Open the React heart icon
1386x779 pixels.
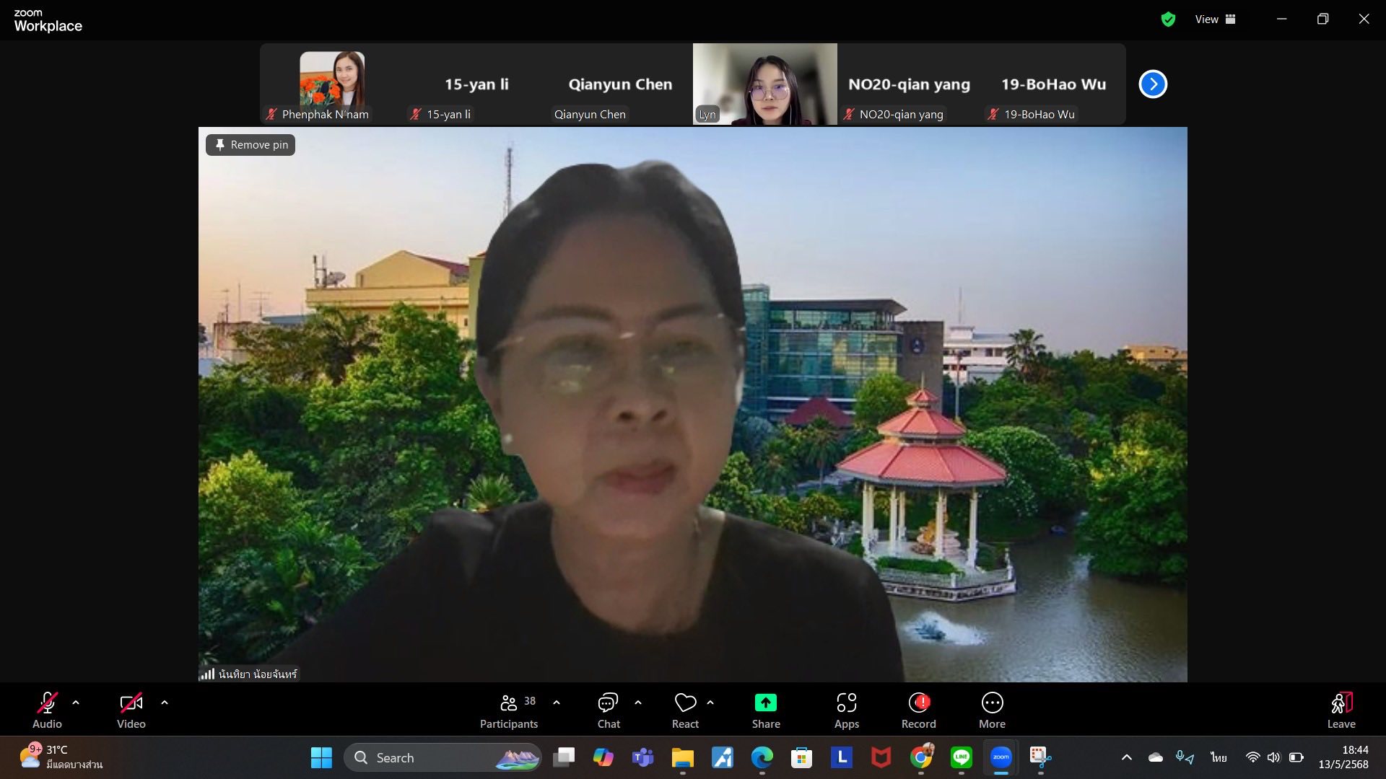coord(685,710)
